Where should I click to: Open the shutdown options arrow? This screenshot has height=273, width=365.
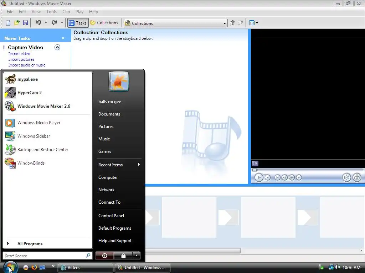click(x=137, y=256)
